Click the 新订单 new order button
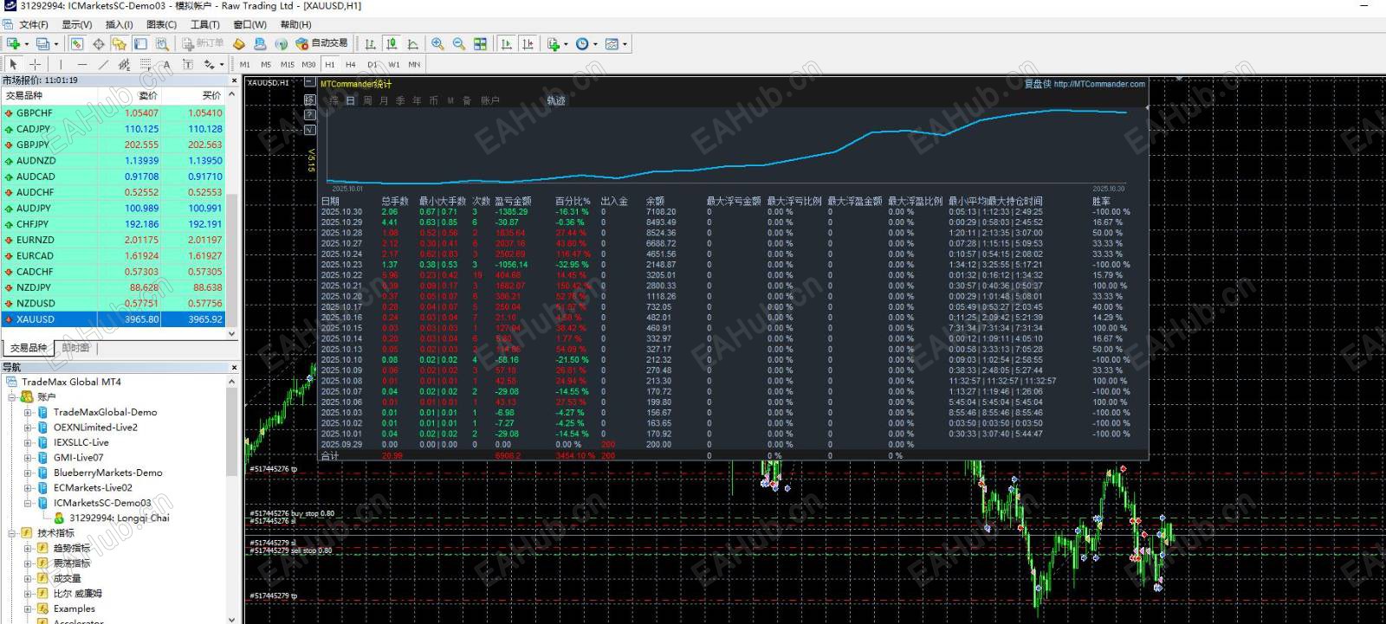1386x624 pixels. [x=204, y=43]
